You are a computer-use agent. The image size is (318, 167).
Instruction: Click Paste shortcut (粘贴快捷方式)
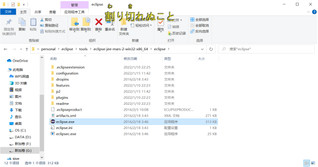53,31
